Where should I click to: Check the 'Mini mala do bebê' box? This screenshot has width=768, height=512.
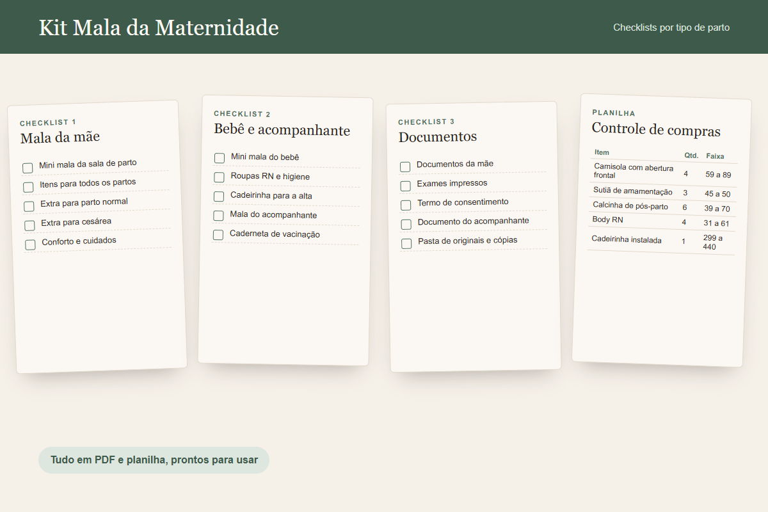(220, 157)
